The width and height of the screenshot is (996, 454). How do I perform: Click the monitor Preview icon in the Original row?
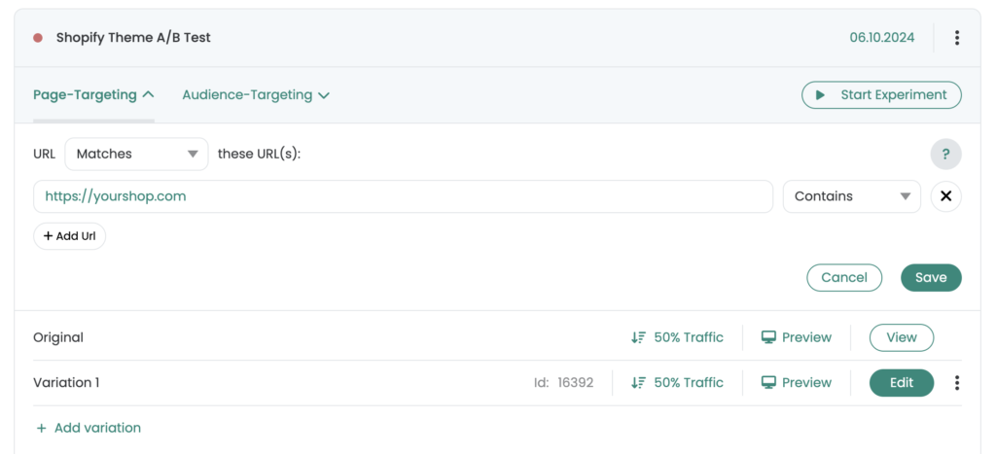[768, 337]
